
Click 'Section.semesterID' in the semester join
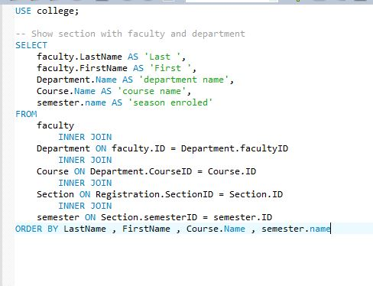149,217
